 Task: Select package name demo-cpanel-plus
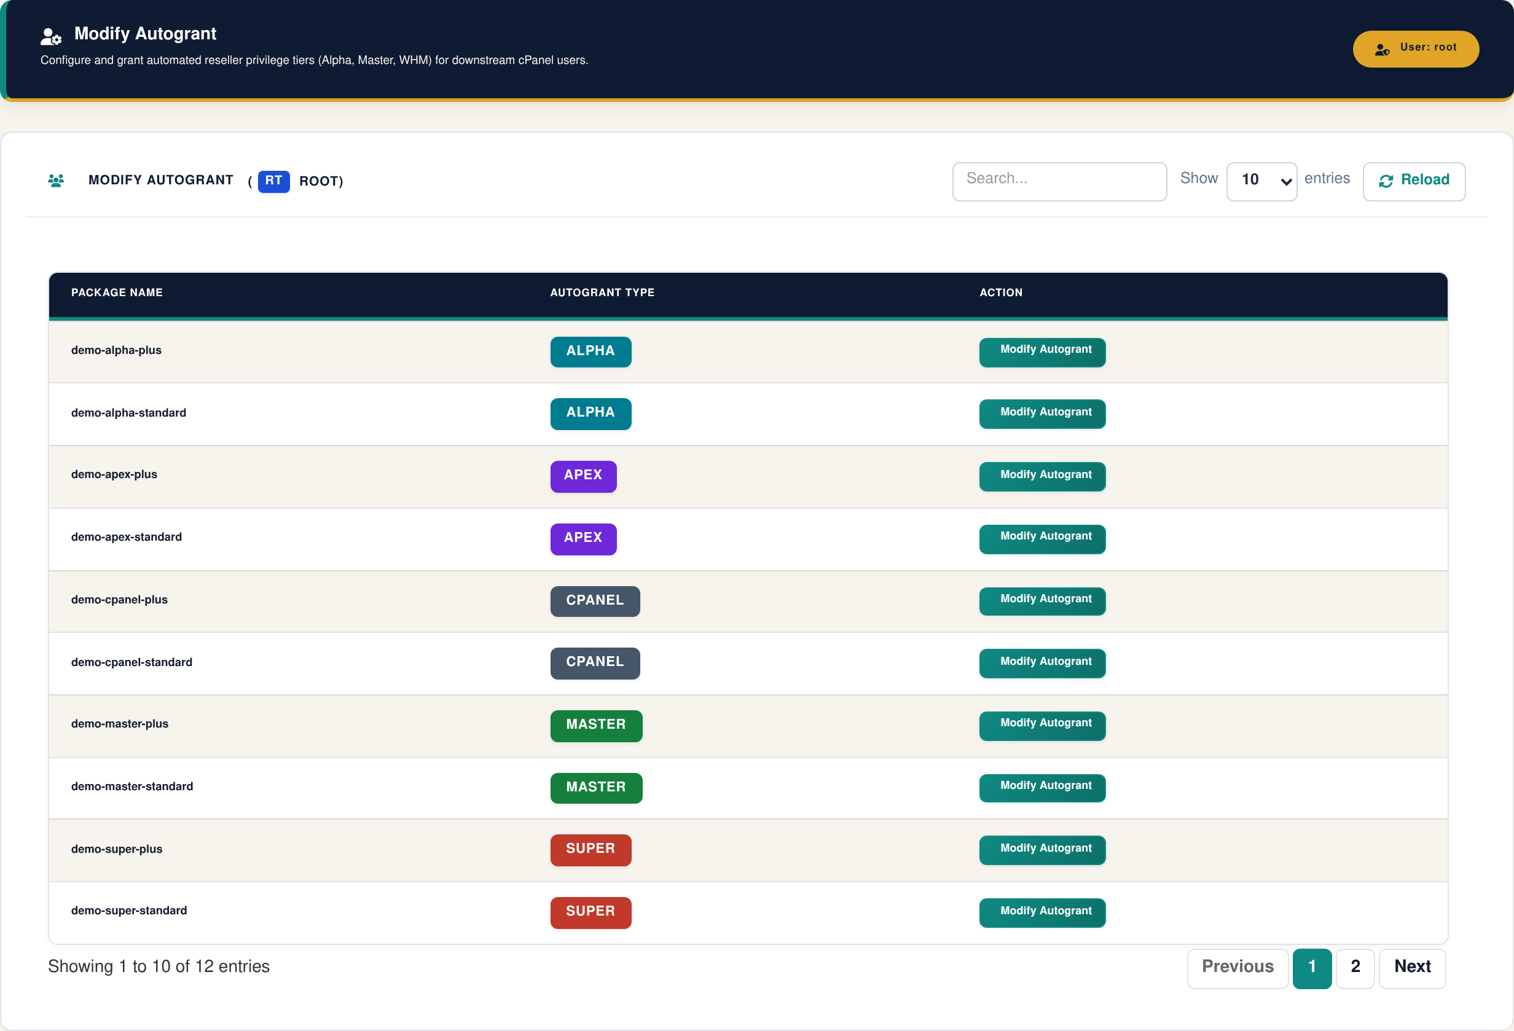pos(119,600)
